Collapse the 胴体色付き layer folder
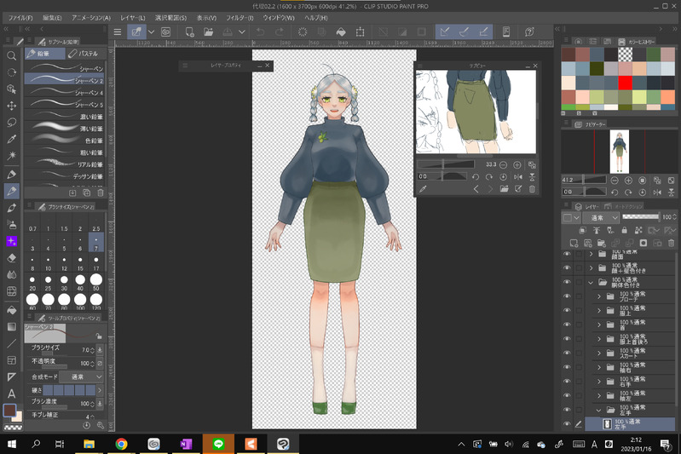 [590, 282]
